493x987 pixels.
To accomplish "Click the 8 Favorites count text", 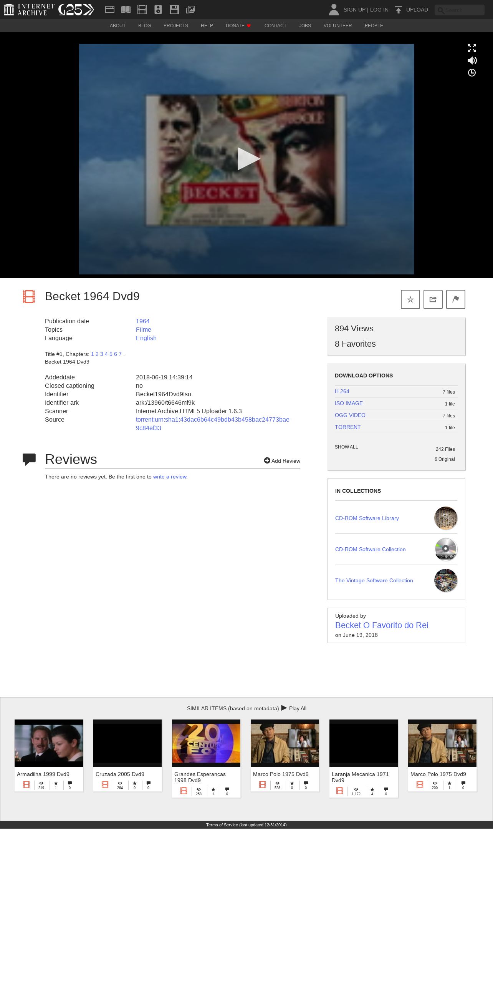I will point(355,344).
